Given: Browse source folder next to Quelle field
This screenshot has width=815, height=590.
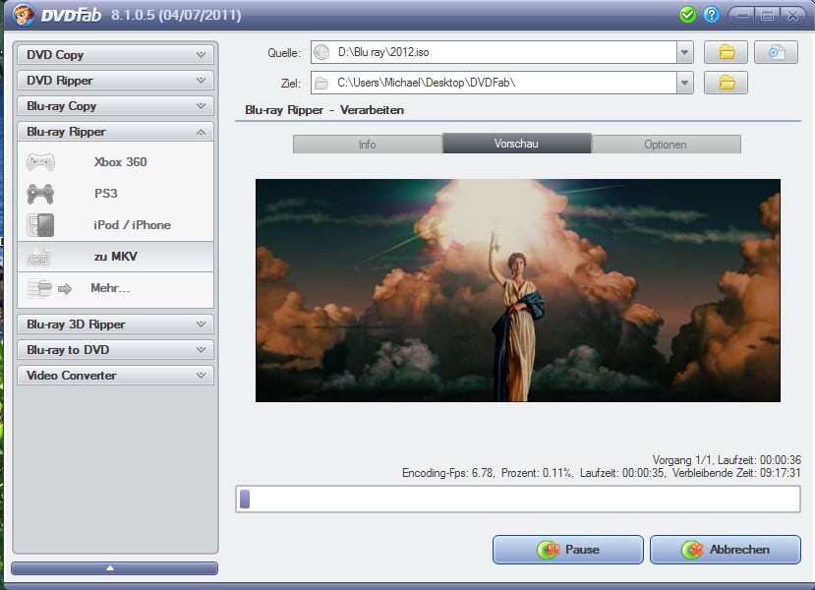Looking at the screenshot, I should coord(727,52).
